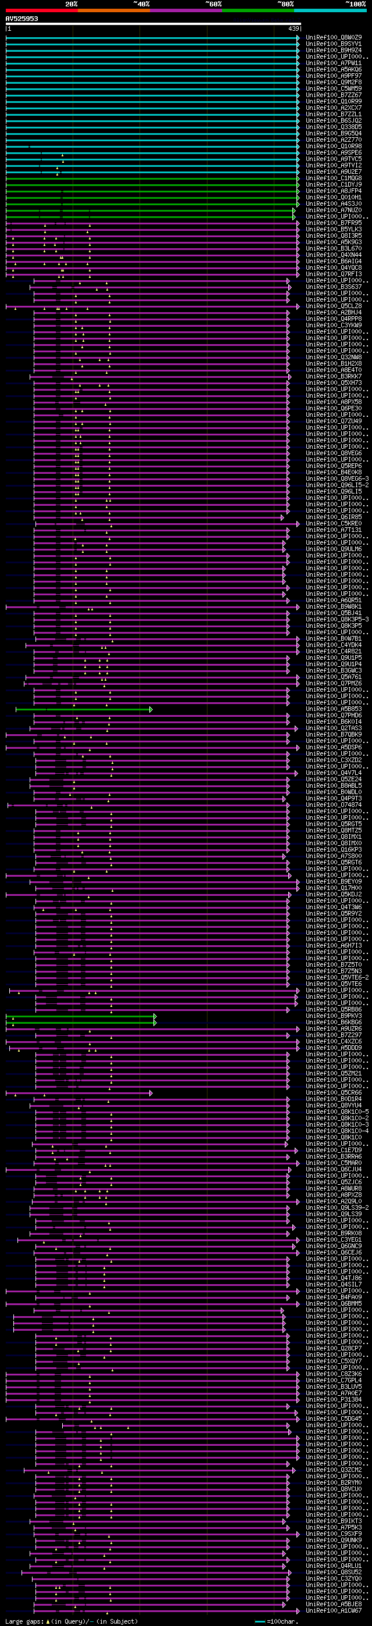
Task: Open hit UniRef100_Q8W0Z9
Action: 334,38
